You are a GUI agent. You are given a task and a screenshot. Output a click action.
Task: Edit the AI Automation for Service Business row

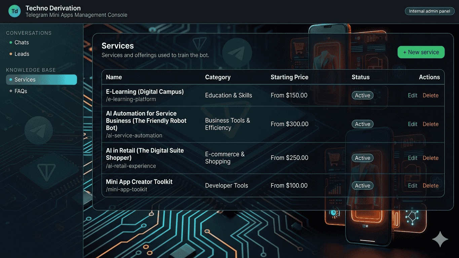412,124
